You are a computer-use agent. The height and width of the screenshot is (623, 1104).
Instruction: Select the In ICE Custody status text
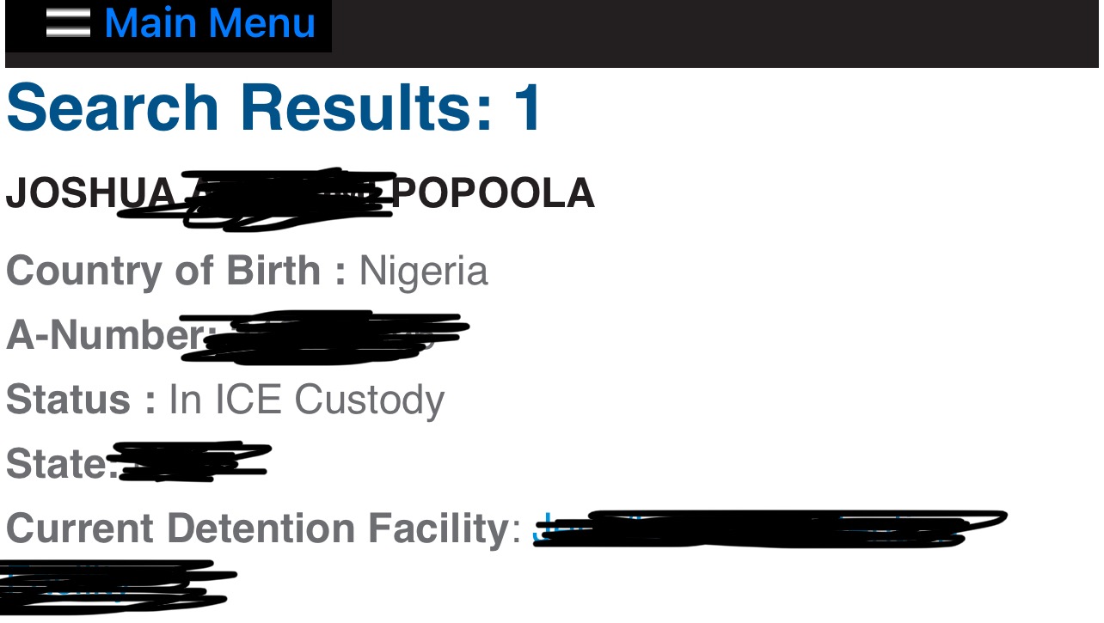[306, 400]
